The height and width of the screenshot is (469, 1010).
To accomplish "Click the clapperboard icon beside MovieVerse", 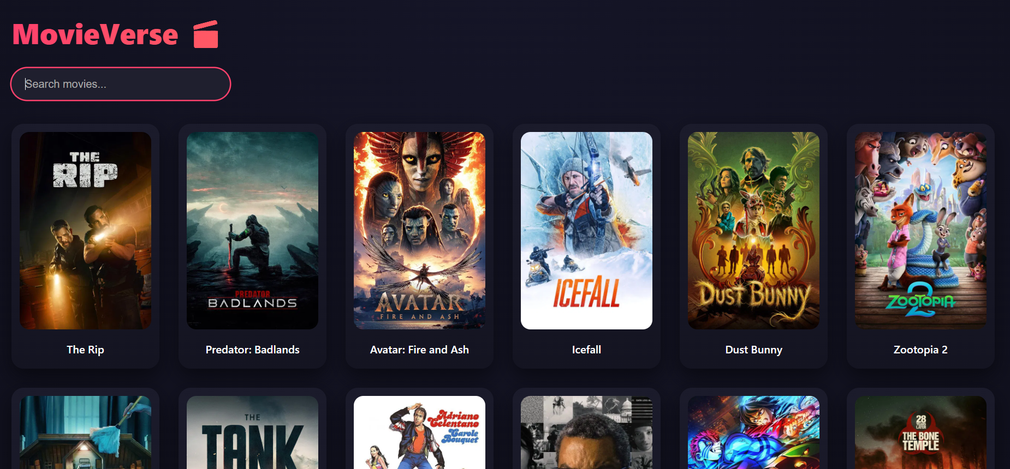I will click(x=206, y=34).
